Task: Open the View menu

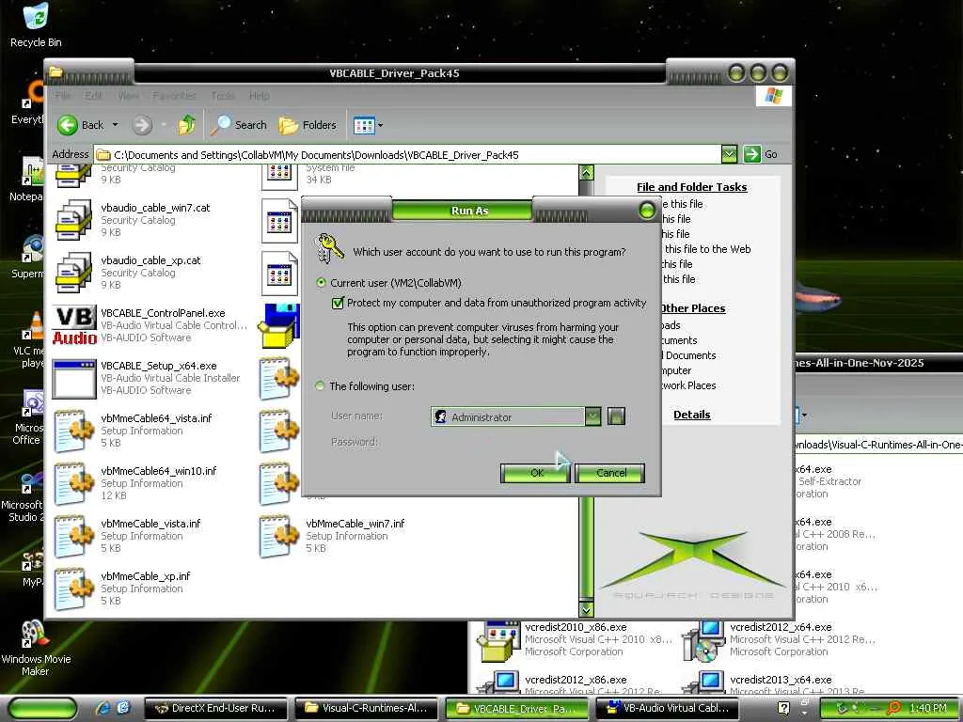Action: point(128,96)
